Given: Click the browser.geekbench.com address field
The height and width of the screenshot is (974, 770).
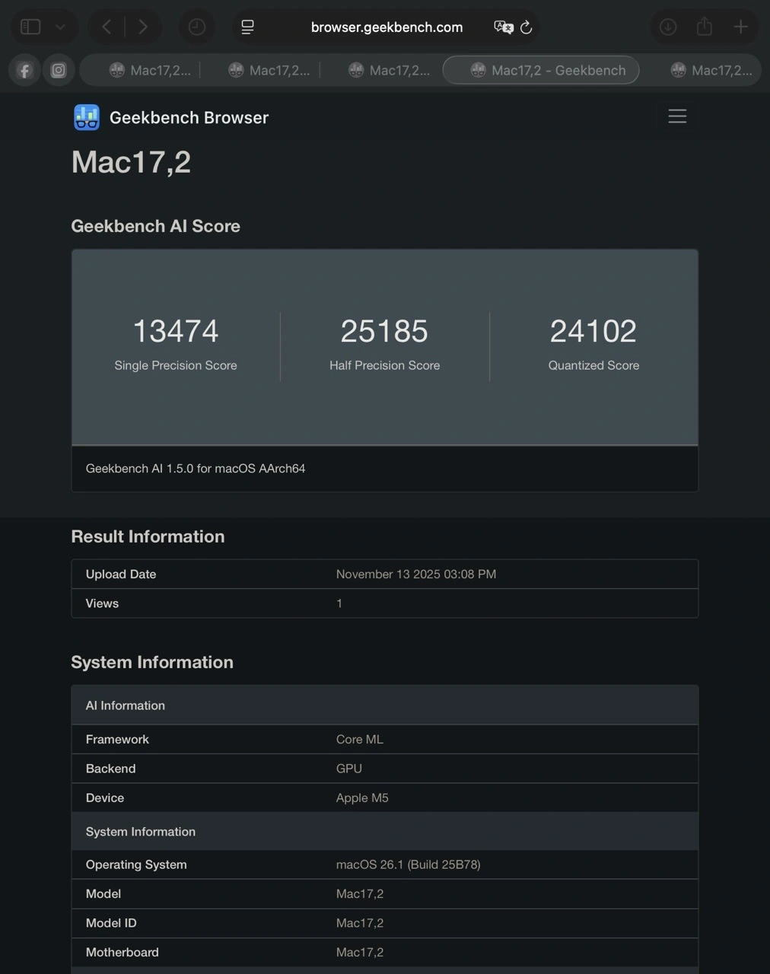Looking at the screenshot, I should (x=387, y=27).
